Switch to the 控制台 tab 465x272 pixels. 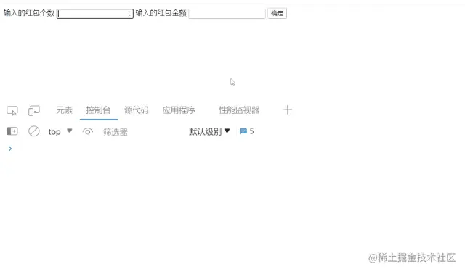(x=99, y=110)
